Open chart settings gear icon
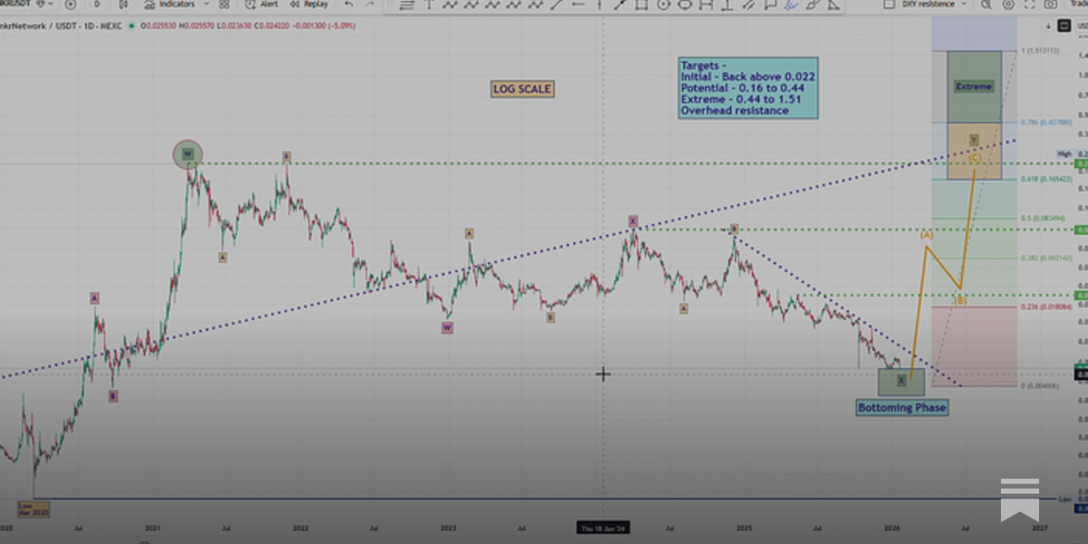 point(1008,4)
